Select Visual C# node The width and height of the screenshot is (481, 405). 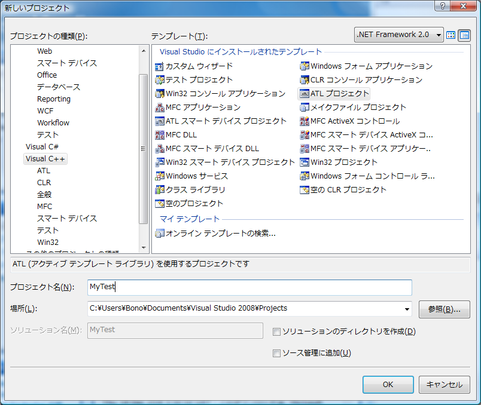[42, 147]
